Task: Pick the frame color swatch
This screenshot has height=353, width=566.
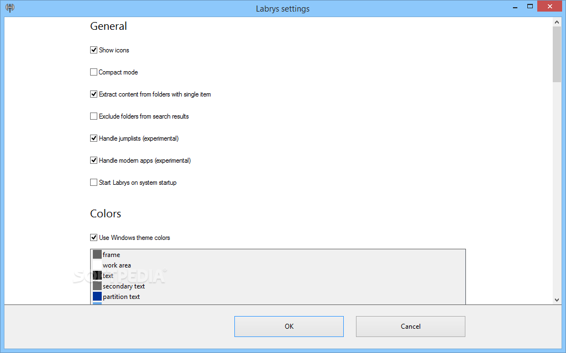Action: [97, 254]
